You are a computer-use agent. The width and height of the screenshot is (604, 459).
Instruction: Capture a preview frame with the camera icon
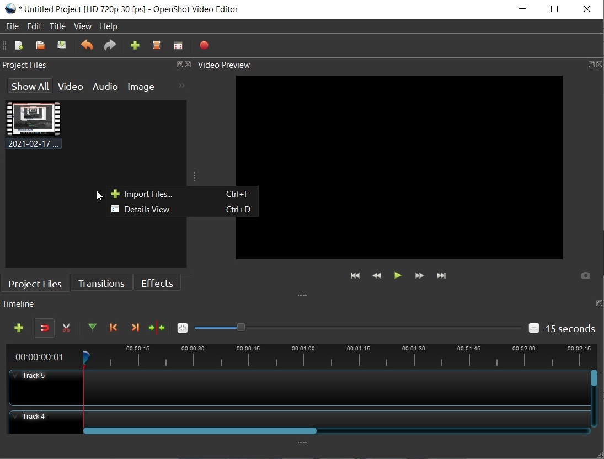click(585, 275)
